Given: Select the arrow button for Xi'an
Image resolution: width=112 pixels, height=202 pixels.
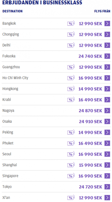Looking at the screenshot, I should [x=107, y=197].
